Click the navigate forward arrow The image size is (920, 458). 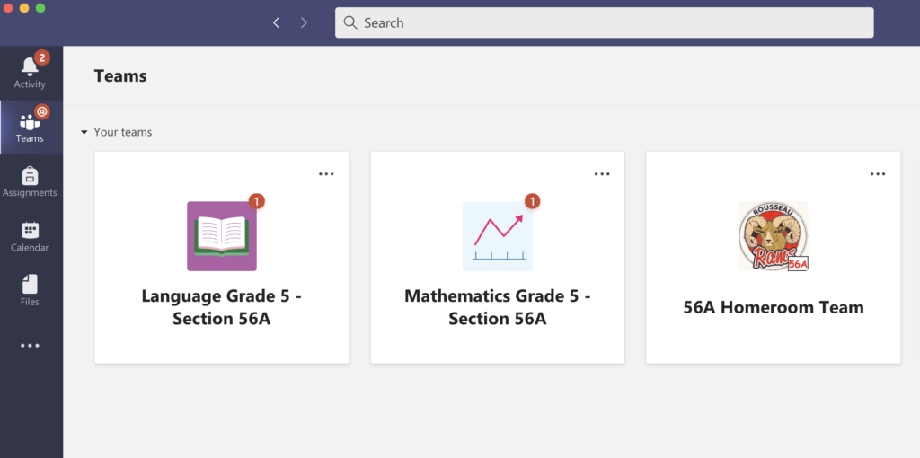click(304, 22)
